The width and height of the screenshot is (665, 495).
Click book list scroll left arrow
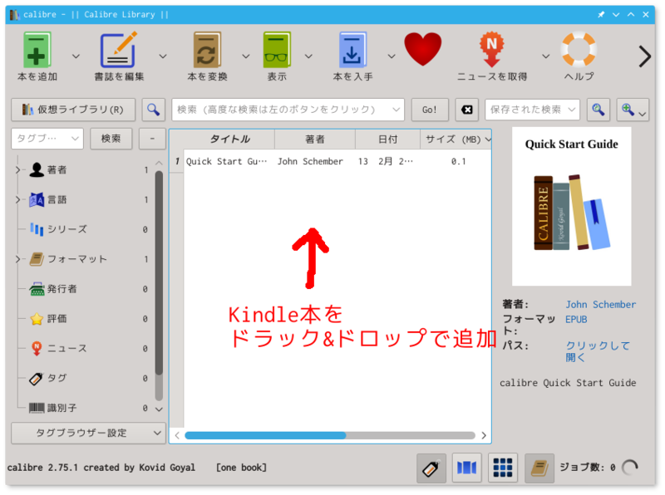tap(177, 436)
